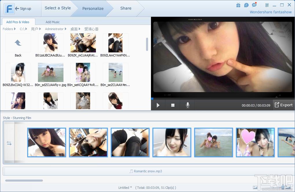Click the small thumbnail size icon
The width and height of the screenshot is (295, 192).
(x=255, y=188)
